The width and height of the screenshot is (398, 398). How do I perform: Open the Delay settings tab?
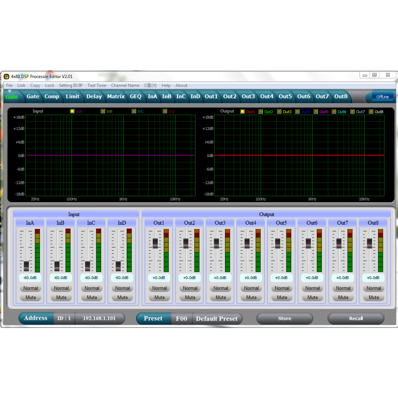click(94, 96)
